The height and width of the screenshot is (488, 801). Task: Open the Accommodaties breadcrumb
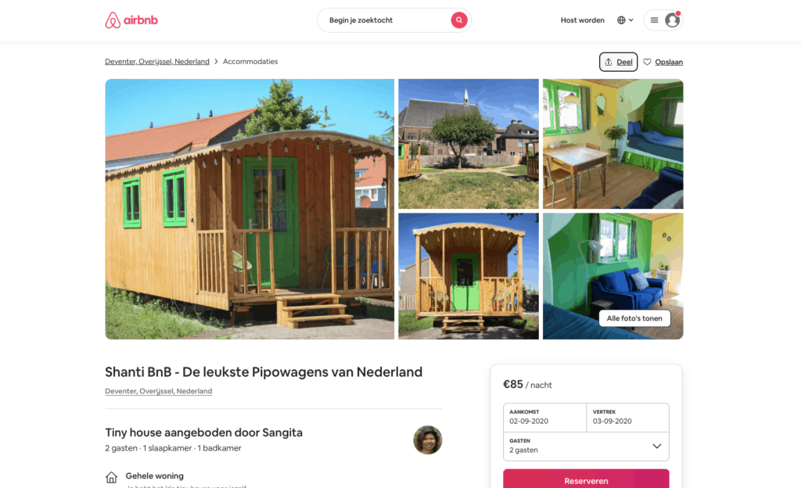point(250,61)
